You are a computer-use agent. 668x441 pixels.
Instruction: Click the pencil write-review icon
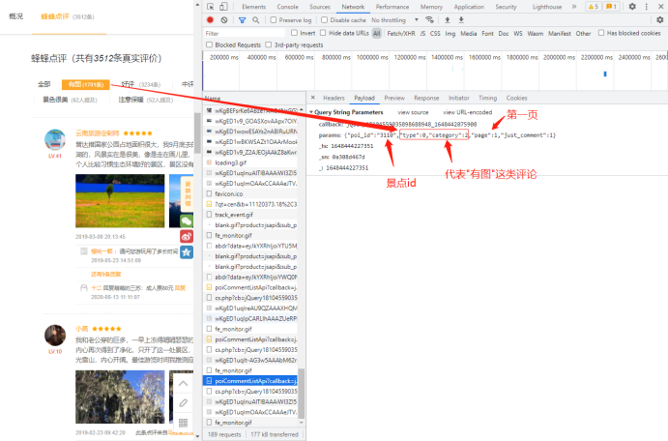point(183,403)
